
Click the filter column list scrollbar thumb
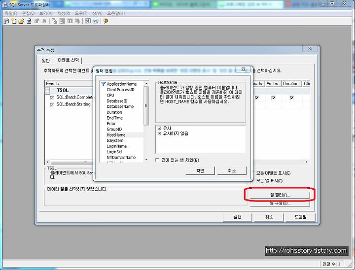pos(146,106)
